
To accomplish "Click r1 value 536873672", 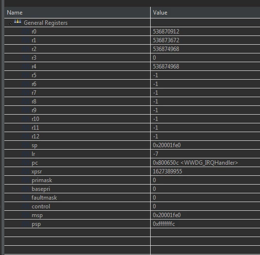I will [166, 40].
